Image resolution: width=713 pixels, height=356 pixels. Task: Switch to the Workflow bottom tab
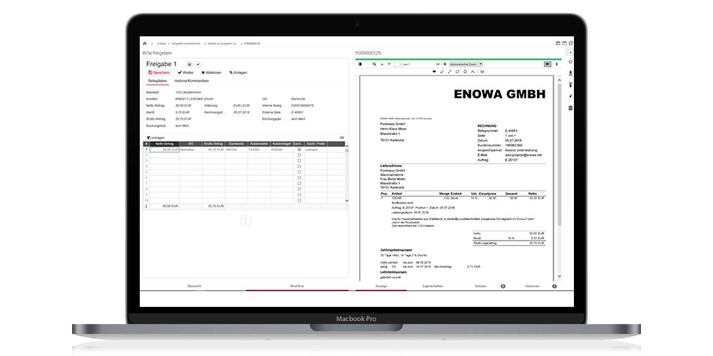click(x=297, y=286)
